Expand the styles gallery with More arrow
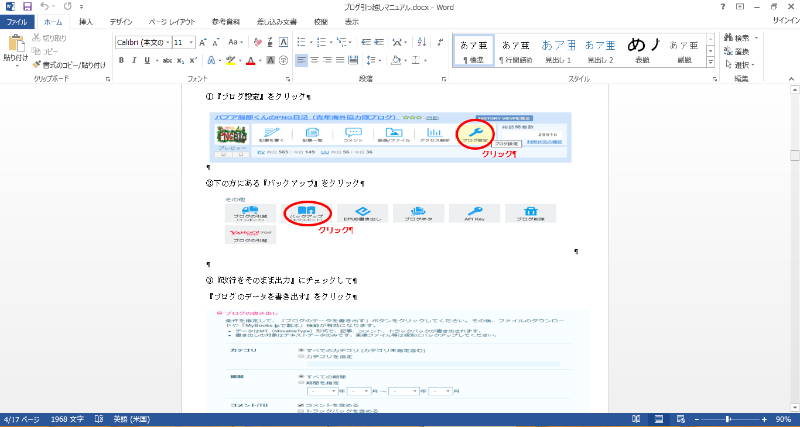The width and height of the screenshot is (800, 427). click(x=710, y=63)
